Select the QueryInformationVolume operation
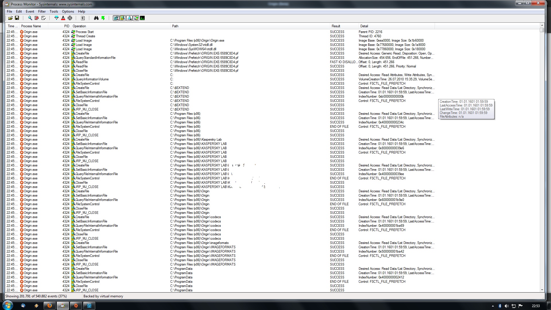551x310 pixels. [92, 79]
